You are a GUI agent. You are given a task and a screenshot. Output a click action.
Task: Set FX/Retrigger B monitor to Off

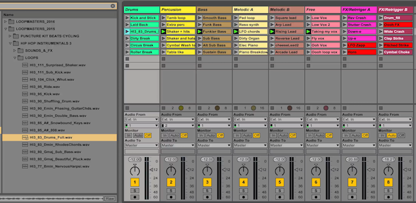tap(401, 136)
